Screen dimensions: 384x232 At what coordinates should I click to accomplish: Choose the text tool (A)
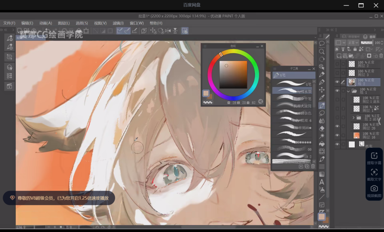pyautogui.click(x=322, y=182)
